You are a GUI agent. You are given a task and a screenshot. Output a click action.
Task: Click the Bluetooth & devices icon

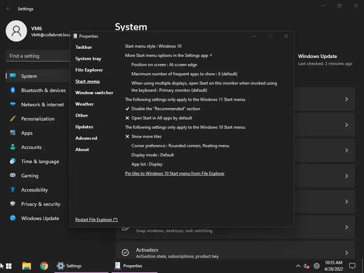tap(13, 90)
